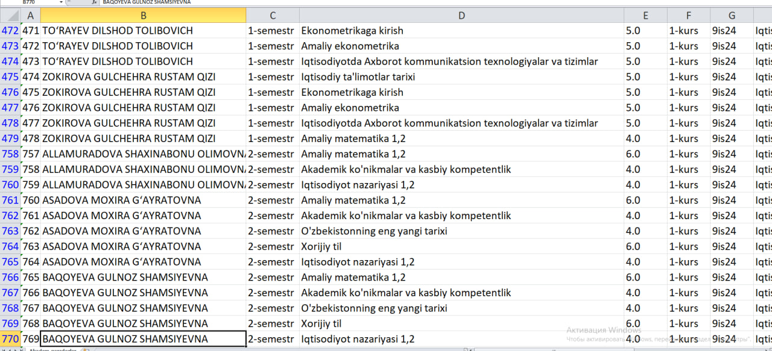Click 9is24 cell in row 767

tap(732, 293)
